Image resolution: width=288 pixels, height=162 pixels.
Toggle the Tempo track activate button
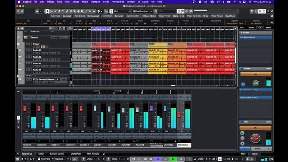26,37
